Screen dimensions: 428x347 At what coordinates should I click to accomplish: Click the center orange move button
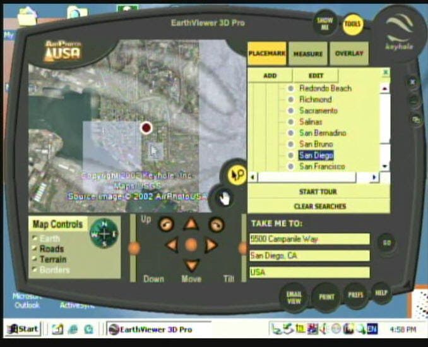pyautogui.click(x=191, y=245)
